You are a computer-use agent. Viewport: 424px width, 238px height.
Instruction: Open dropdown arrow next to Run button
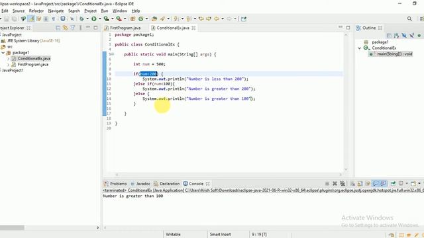[100, 19]
